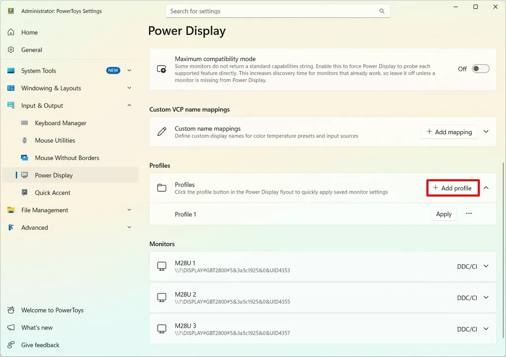The width and height of the screenshot is (506, 357).
Task: Click the DDC/CI label on M28U 2
Action: (467, 298)
